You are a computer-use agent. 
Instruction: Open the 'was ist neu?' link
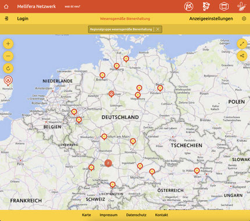coord(72,6)
